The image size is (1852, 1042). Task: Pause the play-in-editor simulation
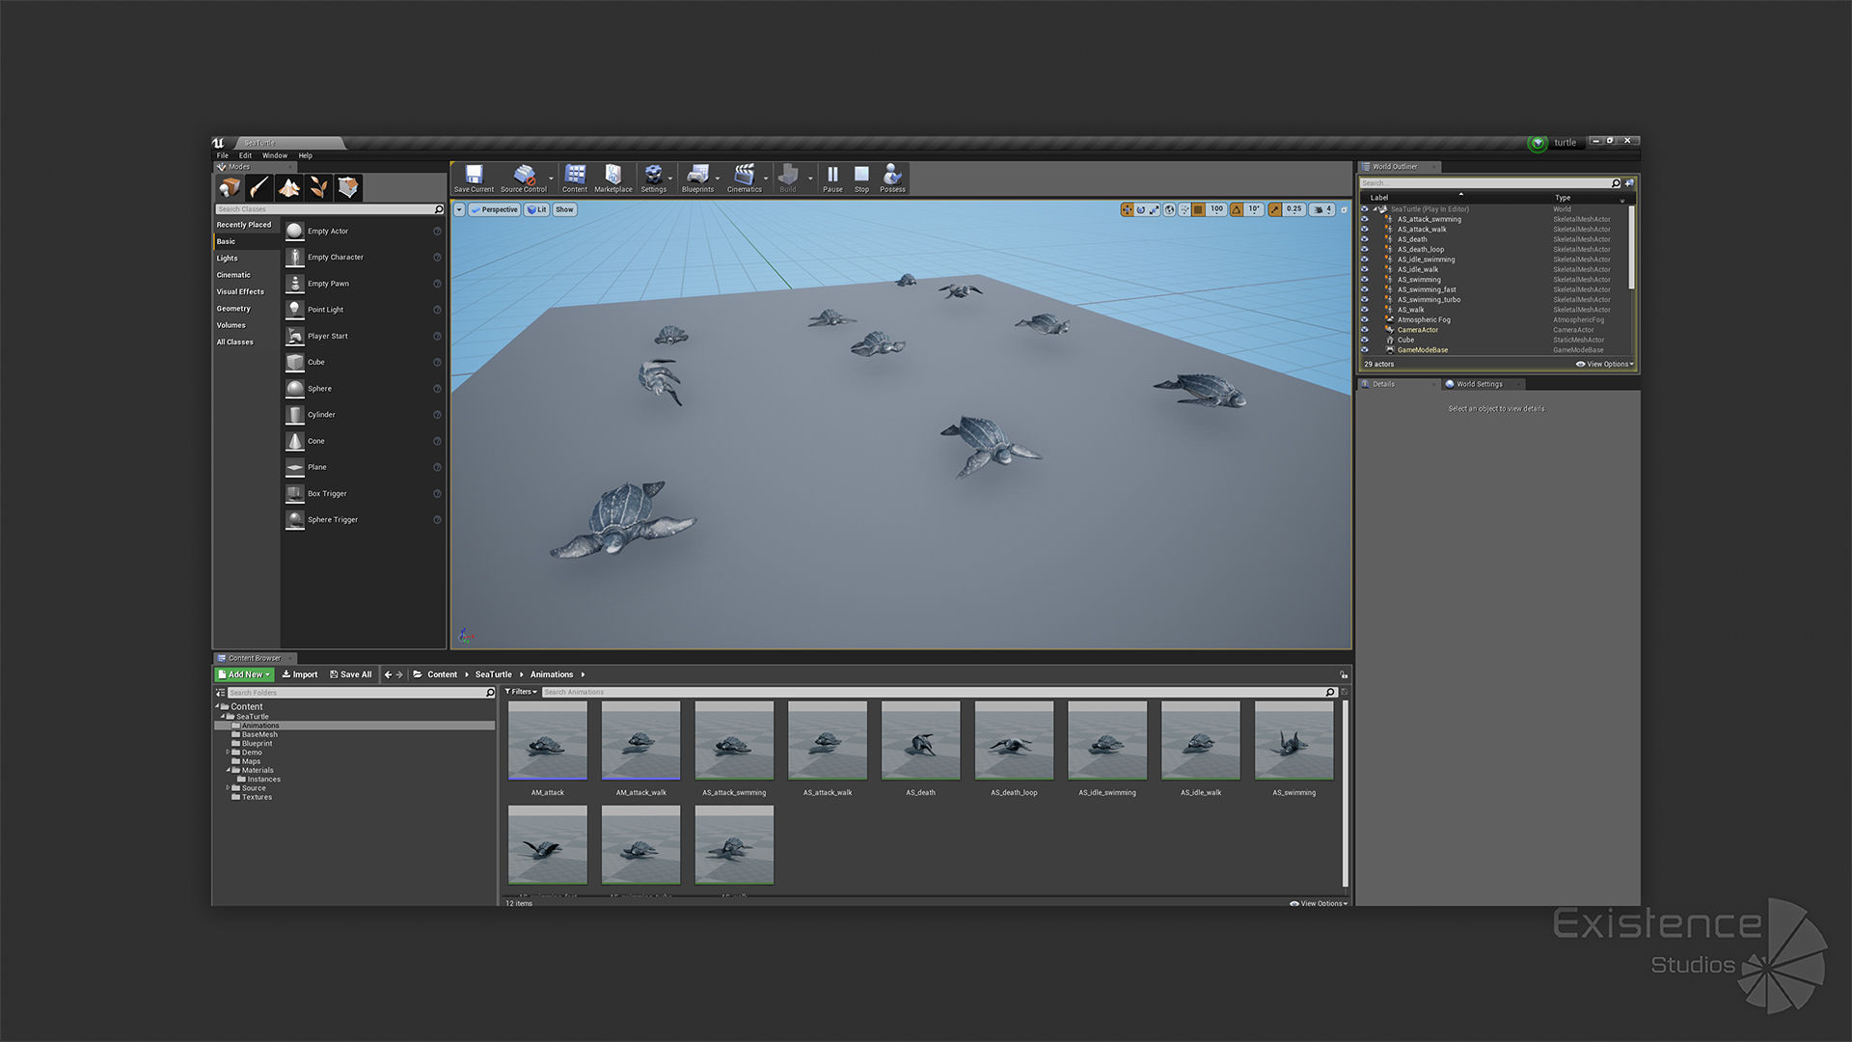coord(832,176)
